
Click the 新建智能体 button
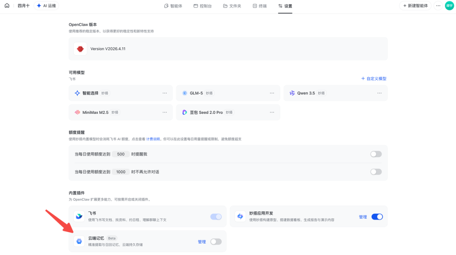coord(415,6)
